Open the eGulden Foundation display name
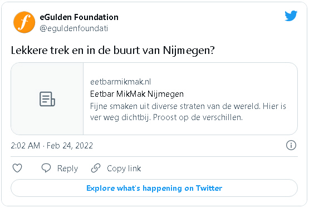Screen dimensions: 309x208 [79, 17]
